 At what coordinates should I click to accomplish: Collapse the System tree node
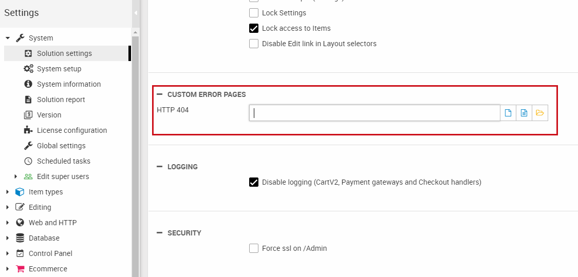[x=8, y=38]
